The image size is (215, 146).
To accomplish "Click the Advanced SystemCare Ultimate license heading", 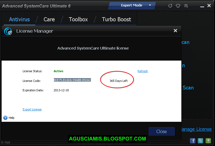I will coord(93,48).
